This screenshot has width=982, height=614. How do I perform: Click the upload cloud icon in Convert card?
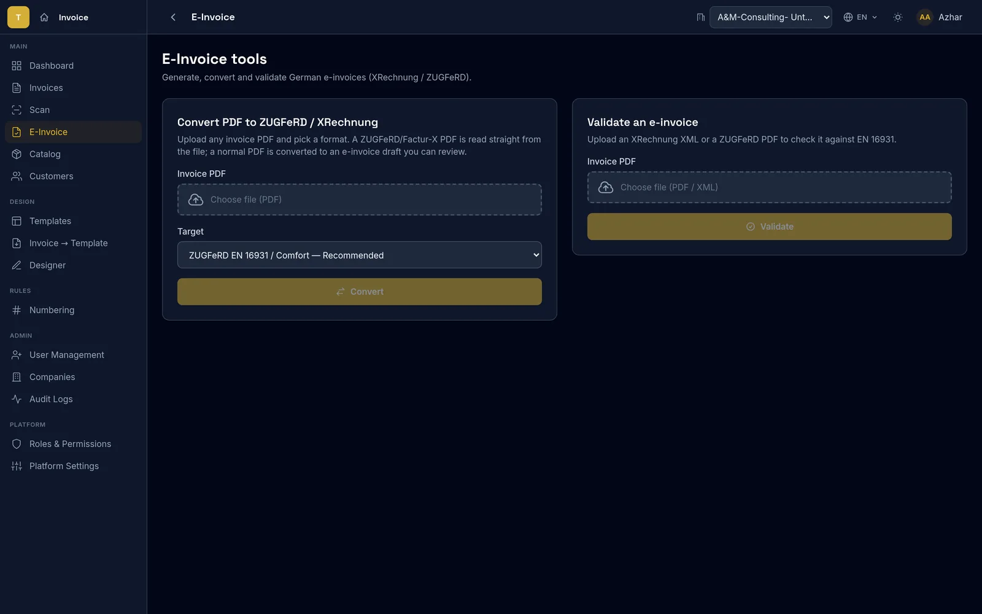coord(196,200)
